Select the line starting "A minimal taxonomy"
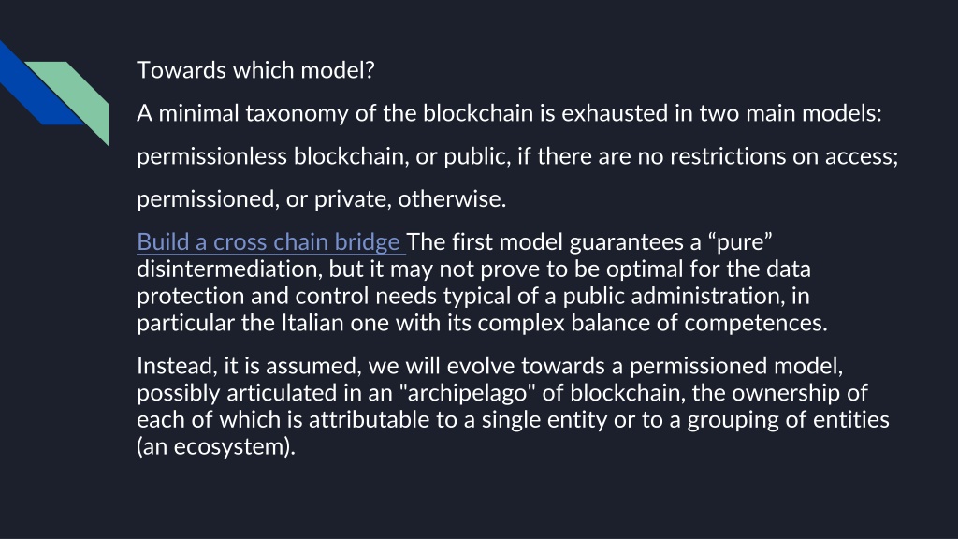The image size is (958, 539). 510,113
